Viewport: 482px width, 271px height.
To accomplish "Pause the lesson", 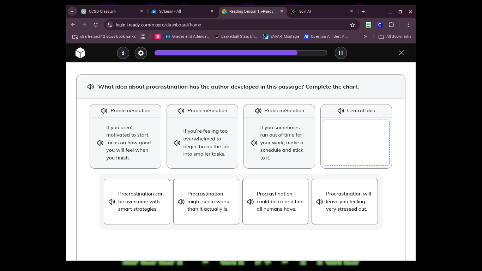I will click(x=341, y=53).
